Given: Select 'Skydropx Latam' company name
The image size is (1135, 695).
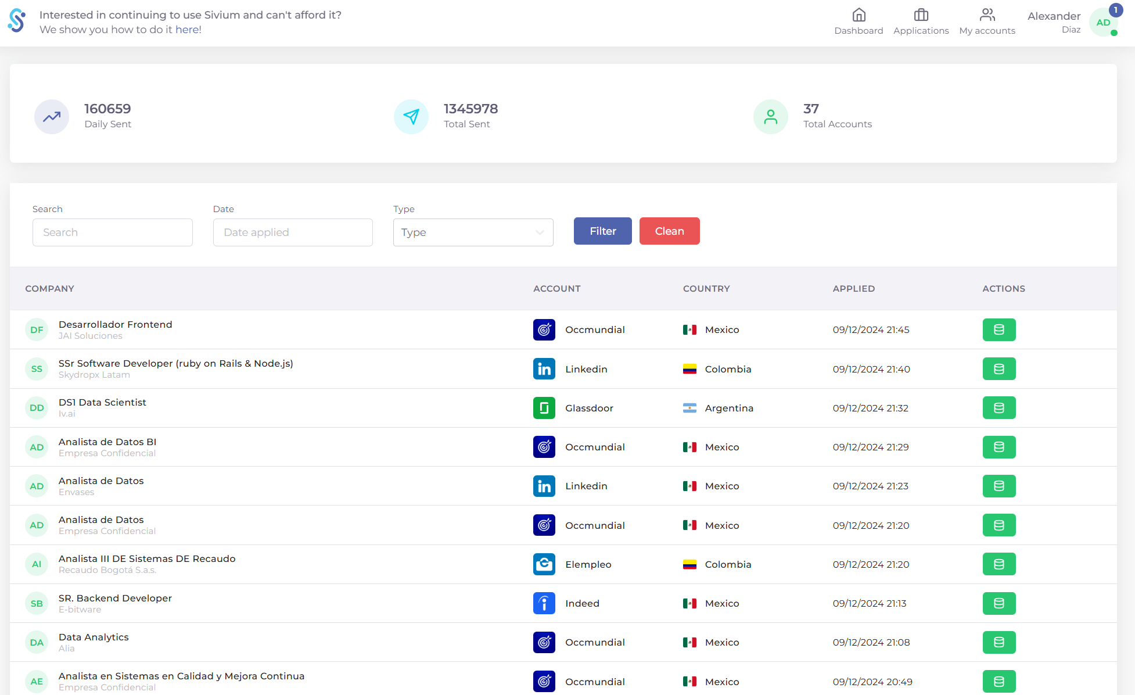Looking at the screenshot, I should pos(94,375).
